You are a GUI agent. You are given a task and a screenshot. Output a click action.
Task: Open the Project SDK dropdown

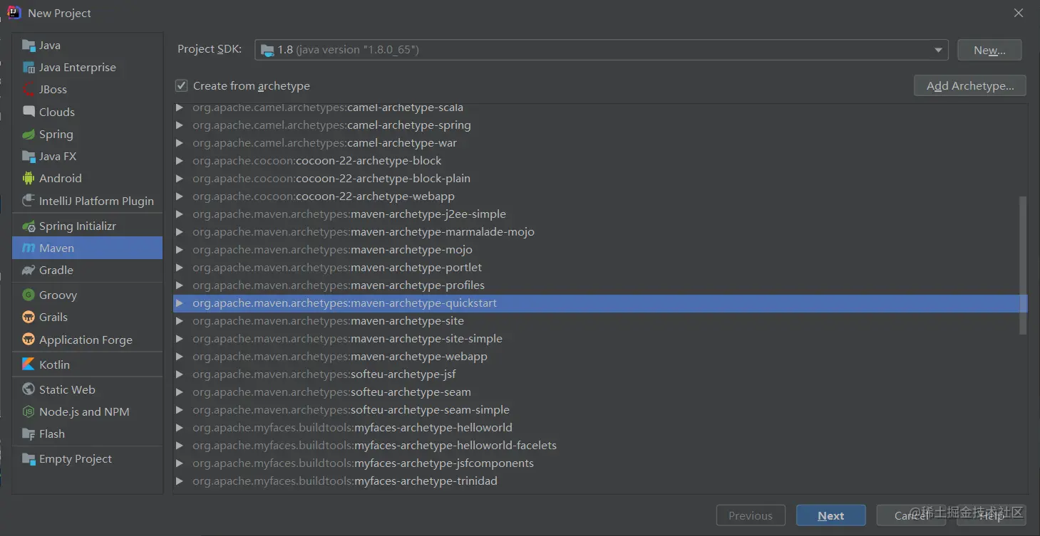click(x=601, y=50)
